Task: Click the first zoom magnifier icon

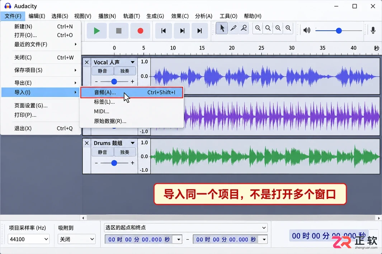Action: click(258, 28)
